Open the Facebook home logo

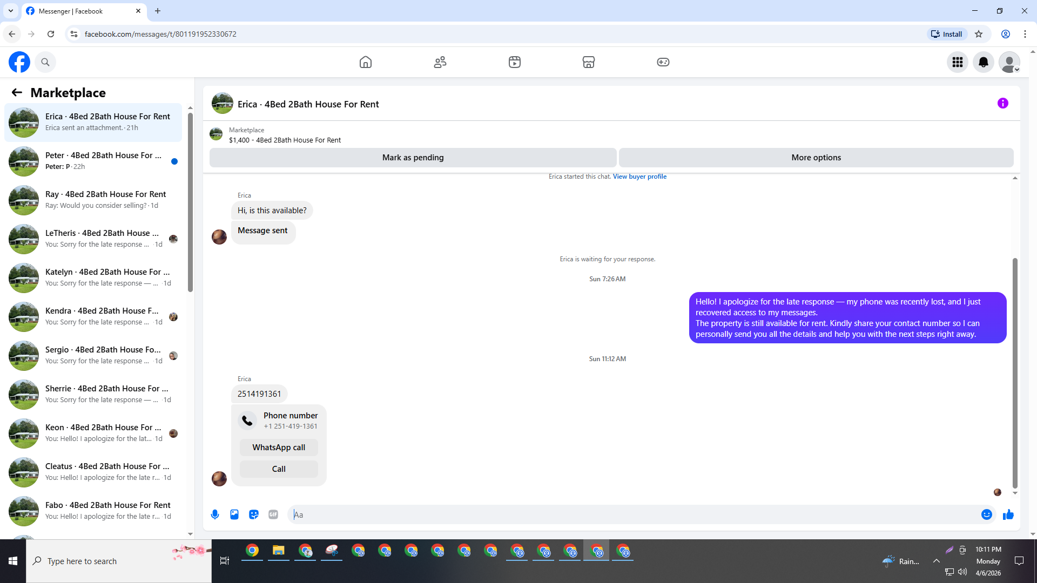[19, 62]
